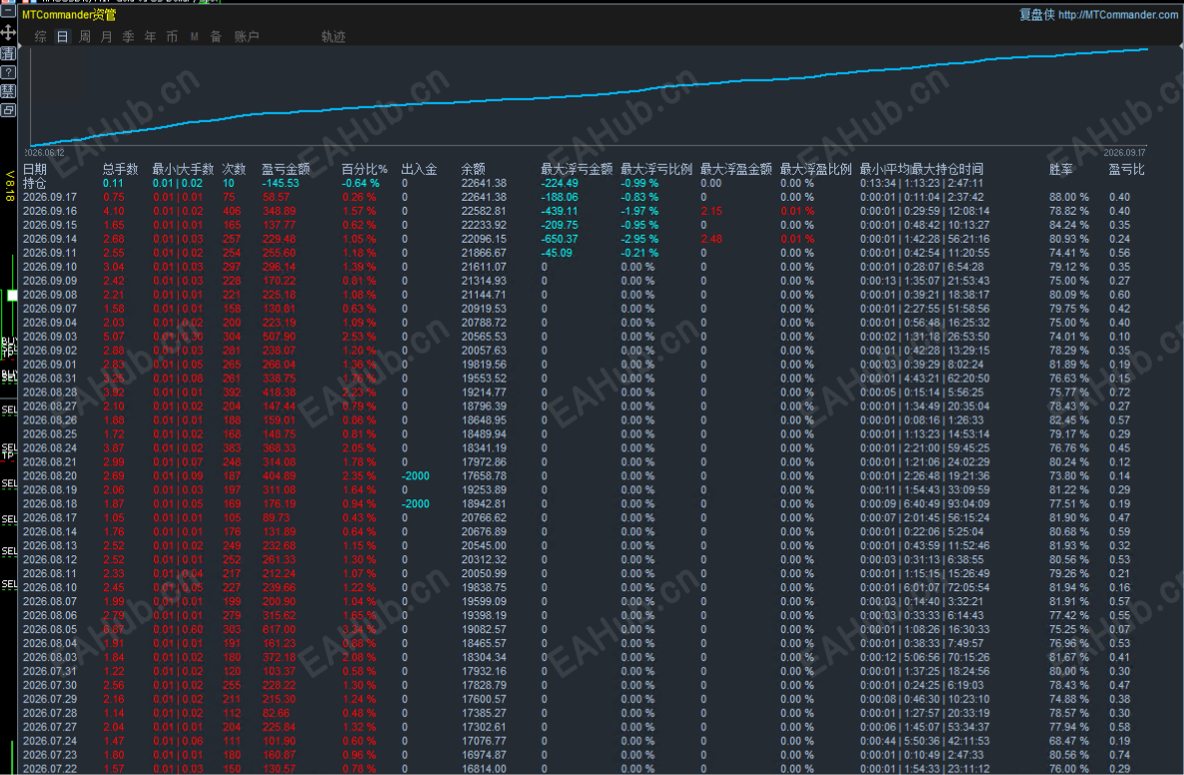Click the 日期 column header
Image resolution: width=1184 pixels, height=775 pixels.
[x=35, y=169]
